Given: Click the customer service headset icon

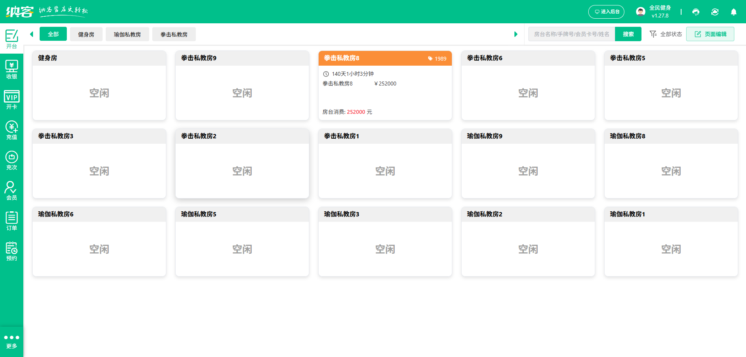Looking at the screenshot, I should pyautogui.click(x=696, y=12).
